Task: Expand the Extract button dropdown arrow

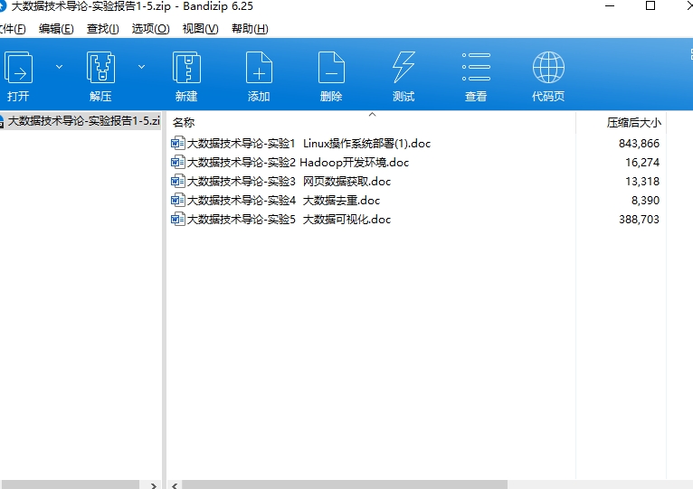Action: [141, 67]
